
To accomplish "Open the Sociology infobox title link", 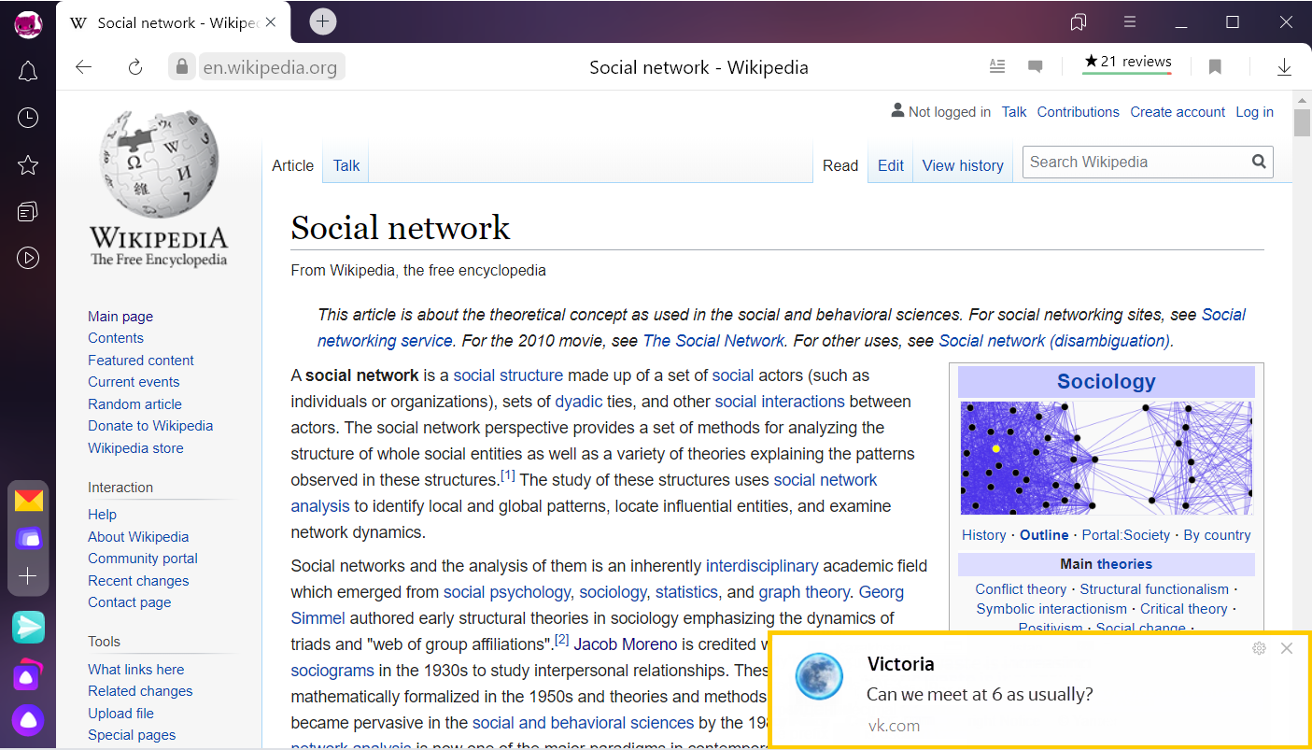I will 1107,381.
